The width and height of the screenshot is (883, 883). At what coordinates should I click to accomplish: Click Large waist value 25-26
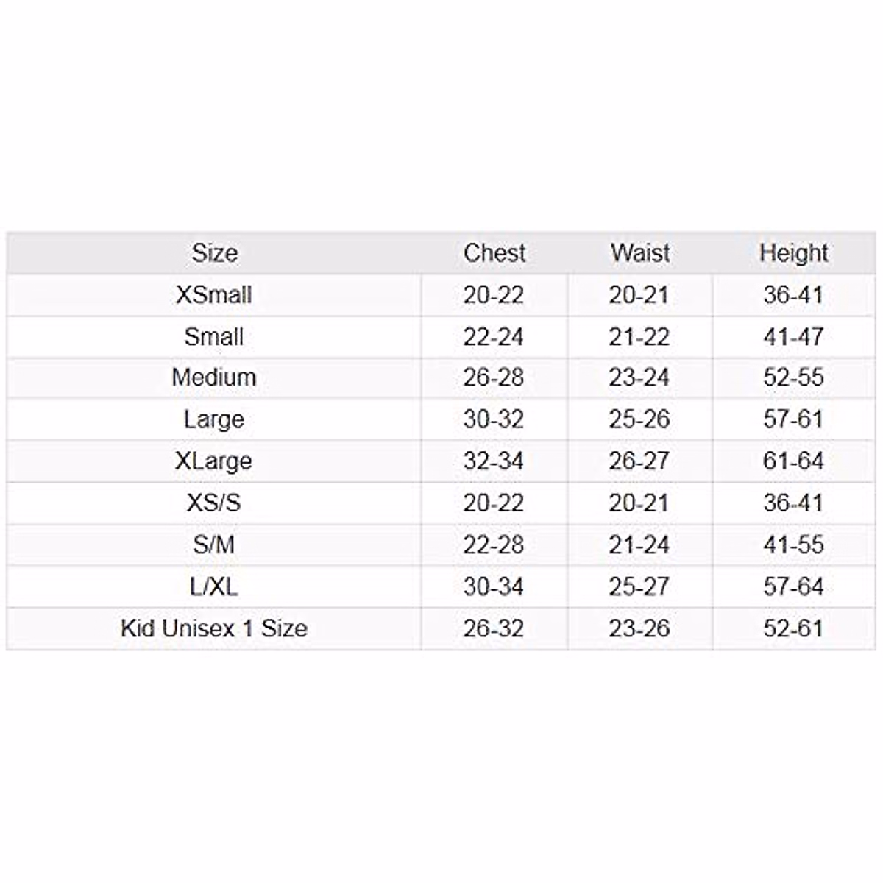pyautogui.click(x=639, y=419)
